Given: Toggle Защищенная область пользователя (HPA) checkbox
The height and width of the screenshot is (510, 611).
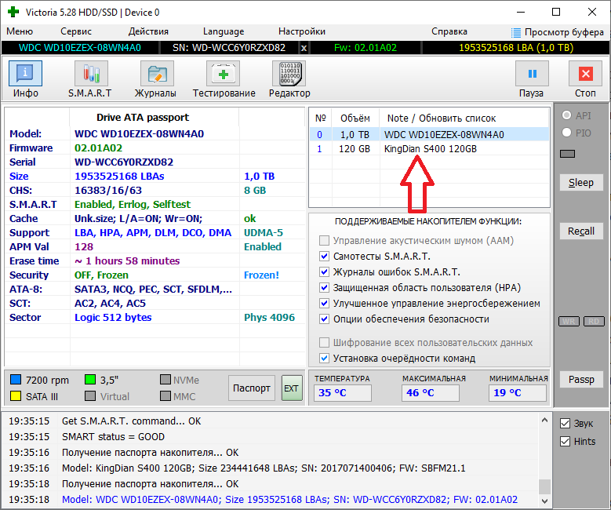Looking at the screenshot, I should 324,288.
